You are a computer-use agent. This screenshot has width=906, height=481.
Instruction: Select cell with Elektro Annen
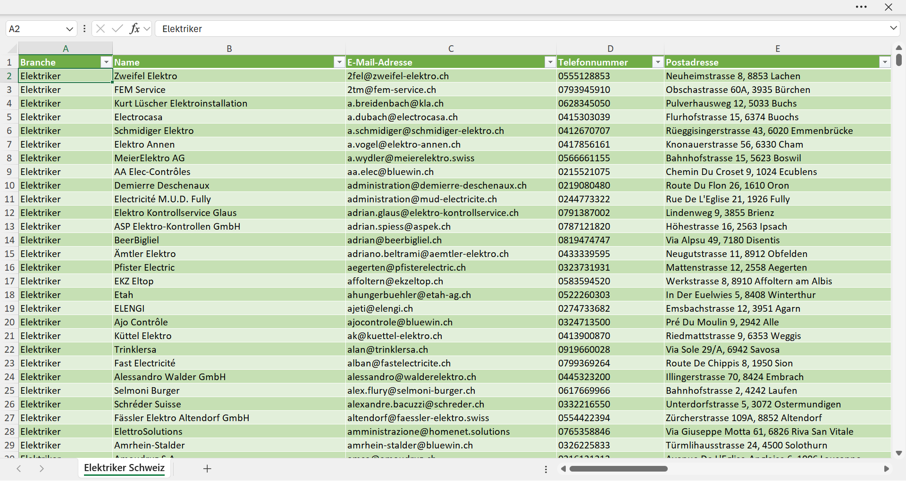coord(229,144)
